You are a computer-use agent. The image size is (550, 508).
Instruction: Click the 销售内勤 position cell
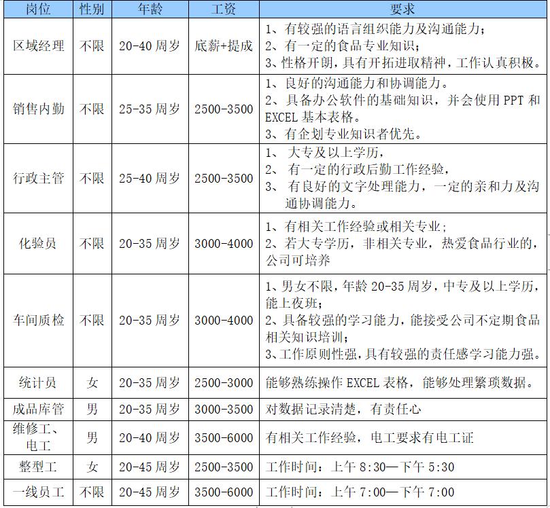tap(38, 109)
